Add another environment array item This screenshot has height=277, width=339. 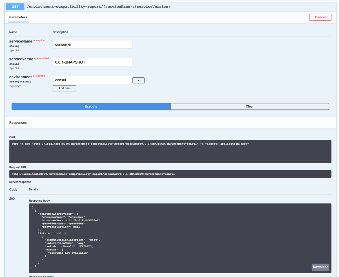pyautogui.click(x=64, y=88)
